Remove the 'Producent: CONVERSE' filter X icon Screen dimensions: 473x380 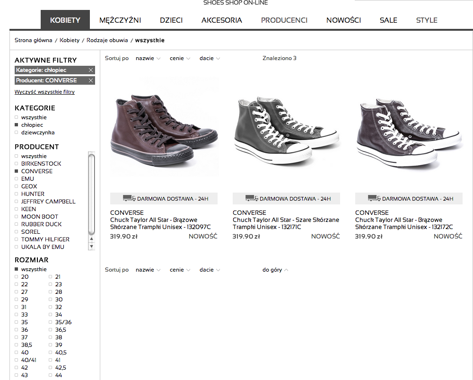[x=91, y=80]
